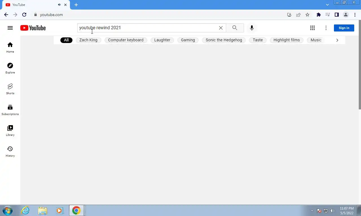Click the magnifier search button
The image size is (361, 216).
pyautogui.click(x=235, y=28)
